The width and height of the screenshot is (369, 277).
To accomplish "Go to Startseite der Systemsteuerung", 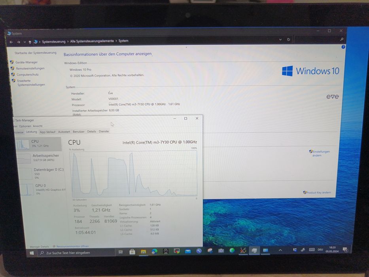I will coord(35,53).
